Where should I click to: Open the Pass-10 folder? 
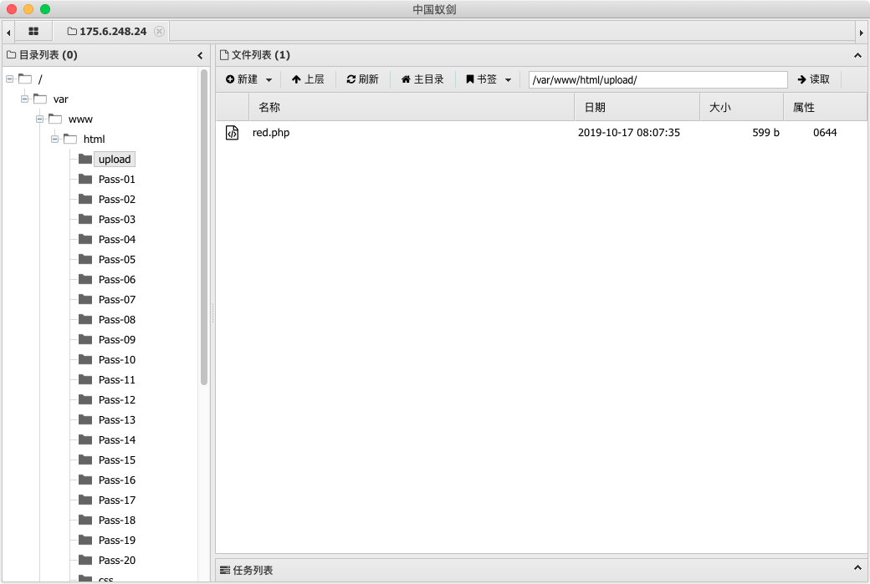click(x=107, y=359)
